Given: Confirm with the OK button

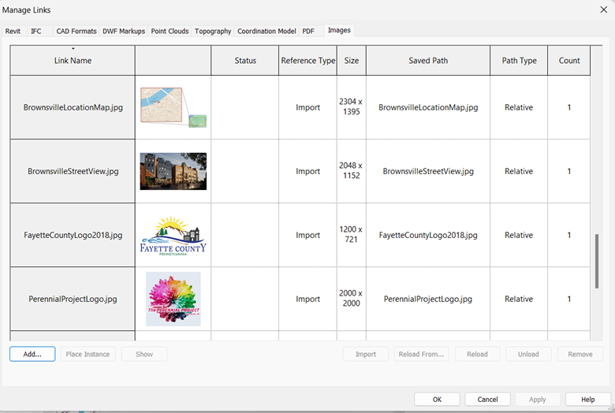Looking at the screenshot, I should pos(438,400).
